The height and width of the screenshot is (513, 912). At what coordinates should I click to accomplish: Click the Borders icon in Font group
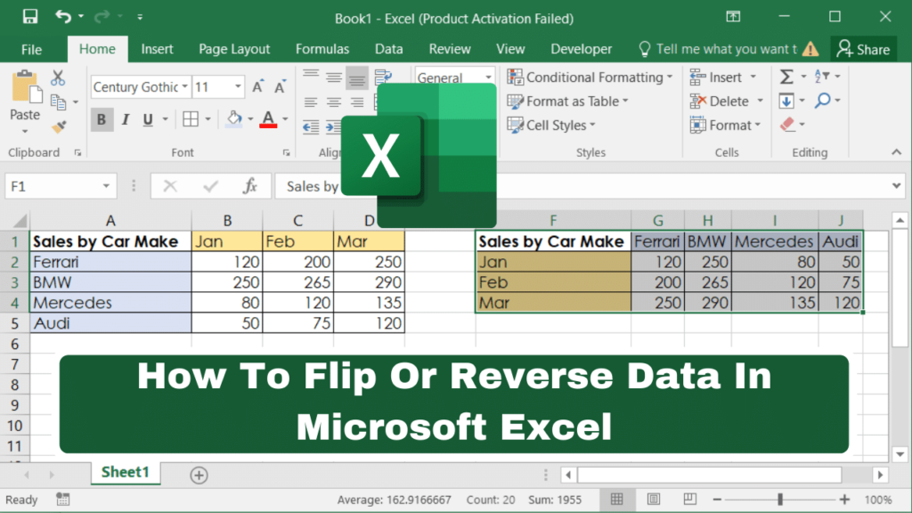(x=191, y=119)
